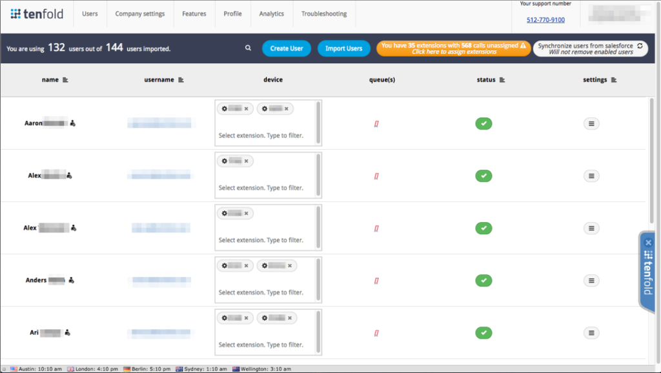
Task: Toggle Alex's active status switch off
Action: point(483,176)
